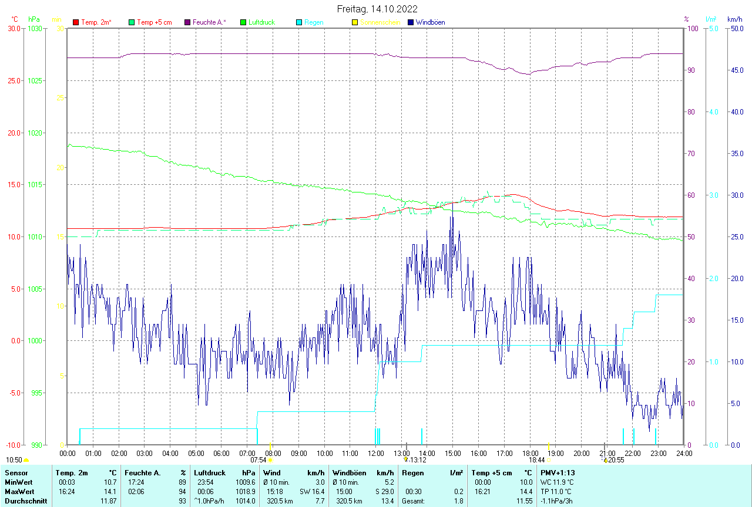Viewport: 752px width, 507px height.
Task: Click the maximum pressure value 1018.9
Action: (x=246, y=492)
